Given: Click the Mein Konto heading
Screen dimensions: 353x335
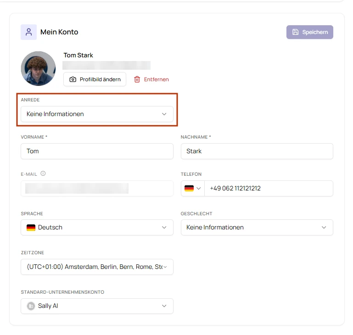Looking at the screenshot, I should [x=59, y=32].
